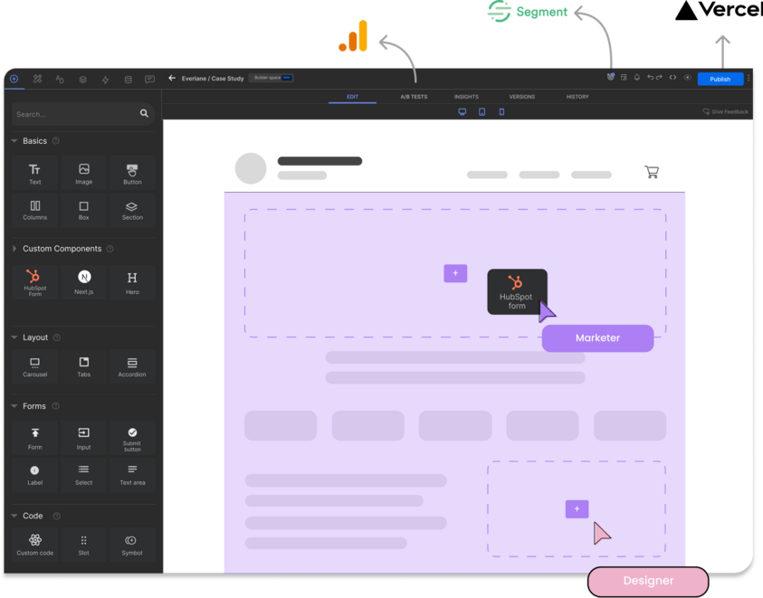
Task: Click the Give Feedback link
Action: tap(725, 112)
